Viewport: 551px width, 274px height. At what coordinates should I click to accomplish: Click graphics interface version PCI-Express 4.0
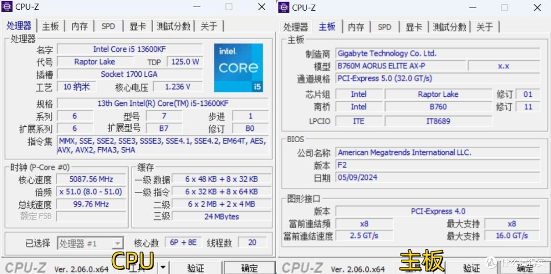438,211
